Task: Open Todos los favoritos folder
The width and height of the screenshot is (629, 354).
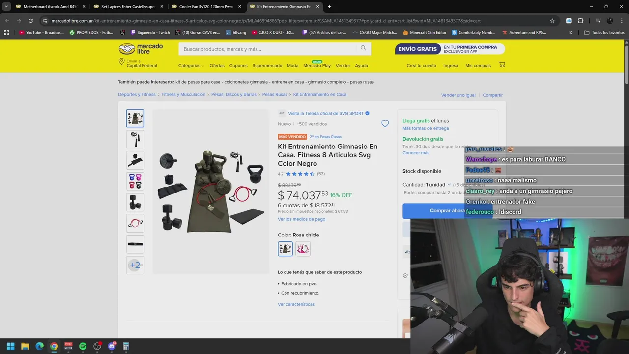Action: tap(604, 33)
